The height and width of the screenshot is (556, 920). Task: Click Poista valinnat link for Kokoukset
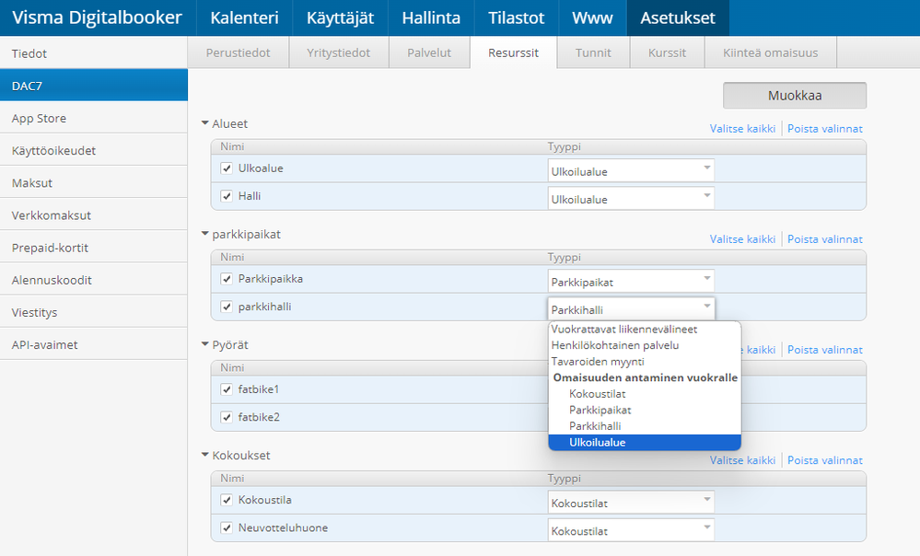[x=824, y=460]
